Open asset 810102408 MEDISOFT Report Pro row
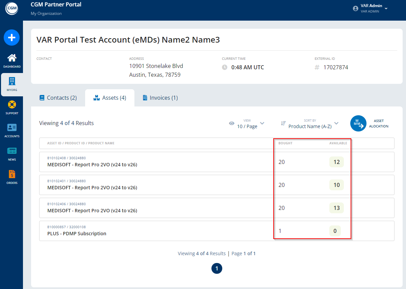Viewport: 406px width, 289px height. (x=92, y=165)
